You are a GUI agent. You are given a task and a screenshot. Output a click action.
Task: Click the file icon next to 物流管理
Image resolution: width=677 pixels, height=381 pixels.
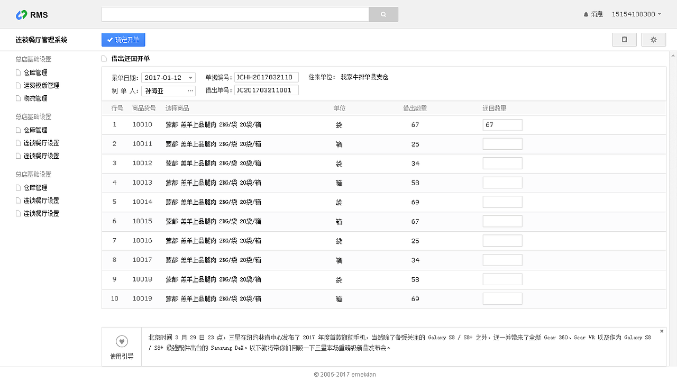(19, 98)
